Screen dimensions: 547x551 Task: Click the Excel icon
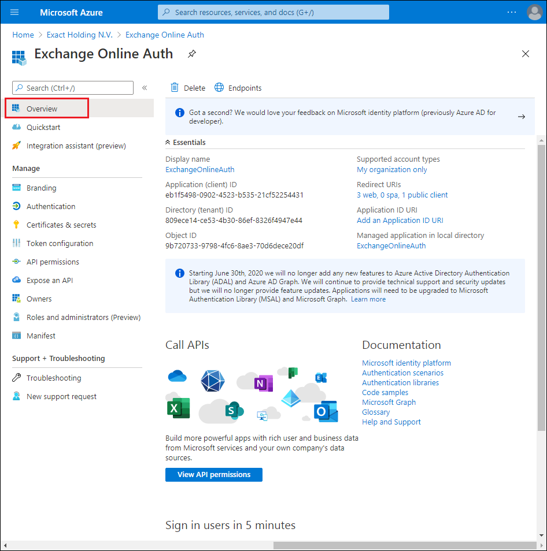[x=178, y=408]
